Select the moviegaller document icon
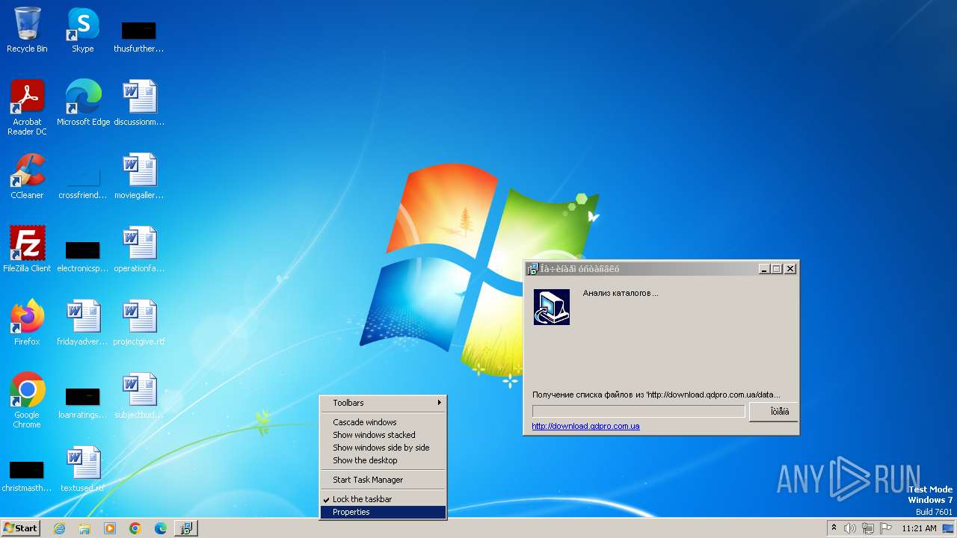 tap(138, 176)
